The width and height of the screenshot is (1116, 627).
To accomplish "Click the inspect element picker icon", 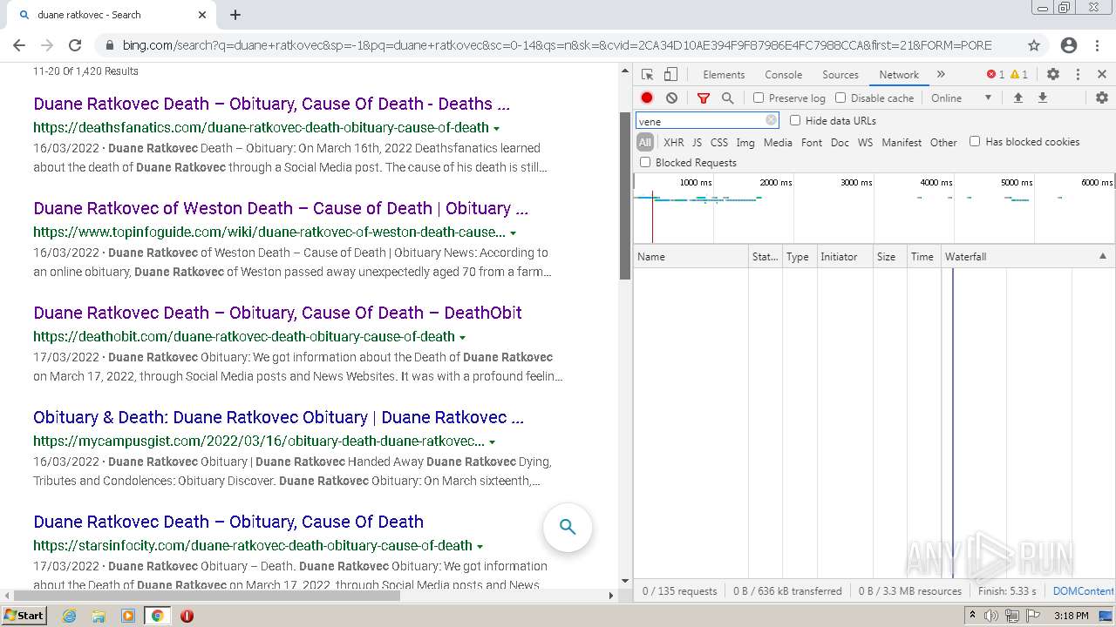I will [x=647, y=75].
